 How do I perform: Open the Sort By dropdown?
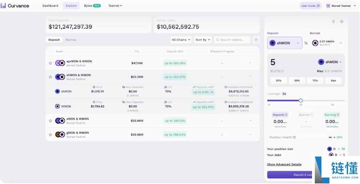click(x=203, y=40)
